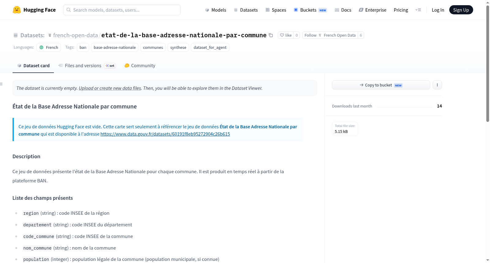Open the three-dot options menu beside Copy to bucket
The height and width of the screenshot is (263, 490).
pos(437,85)
